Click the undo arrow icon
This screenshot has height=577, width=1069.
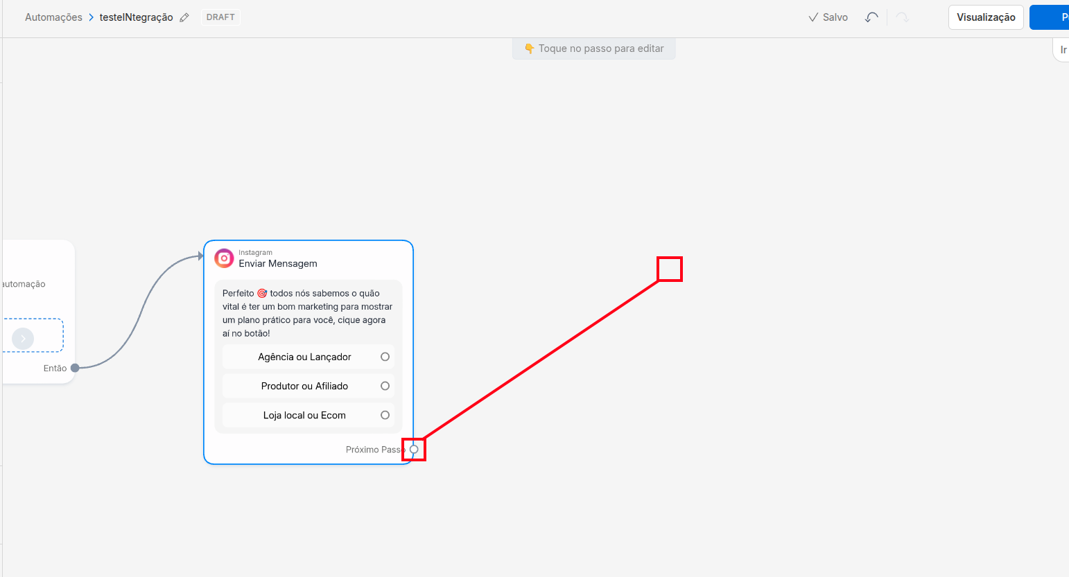coord(871,17)
